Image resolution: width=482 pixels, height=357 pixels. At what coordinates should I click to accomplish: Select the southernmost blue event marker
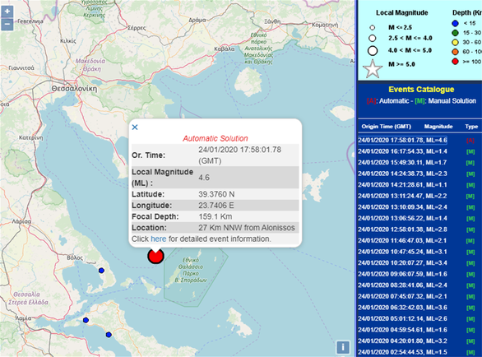pyautogui.click(x=109, y=335)
